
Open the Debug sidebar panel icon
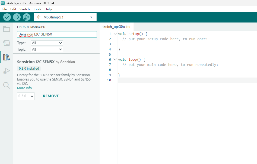7,71
